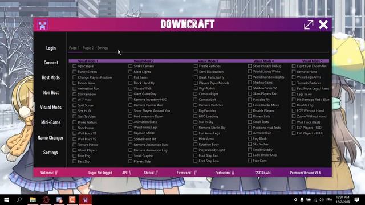Go to Non Host section
Image resolution: width=365 pixels, height=205 pixels.
click(51, 92)
